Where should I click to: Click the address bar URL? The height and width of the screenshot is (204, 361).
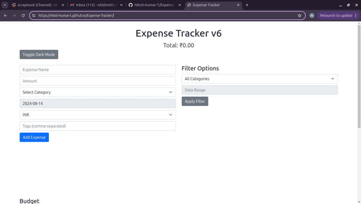coord(76,15)
